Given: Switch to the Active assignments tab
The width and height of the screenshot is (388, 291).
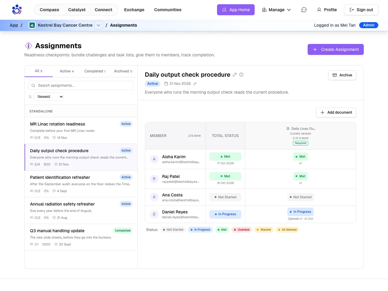Looking at the screenshot, I should [x=67, y=71].
